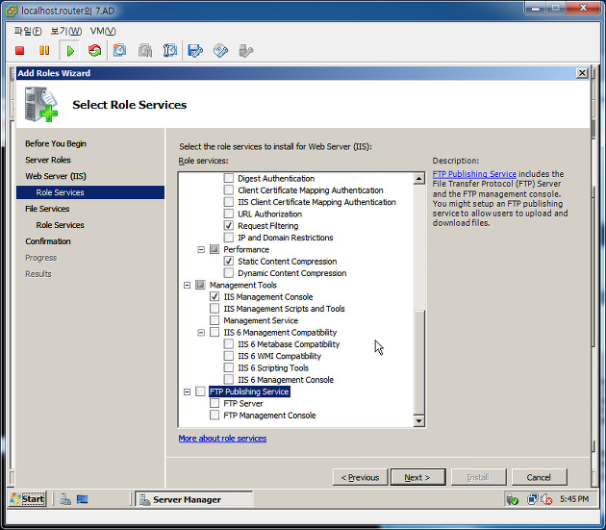
Task: Click the VMware console title bar icon
Action: tap(12, 11)
